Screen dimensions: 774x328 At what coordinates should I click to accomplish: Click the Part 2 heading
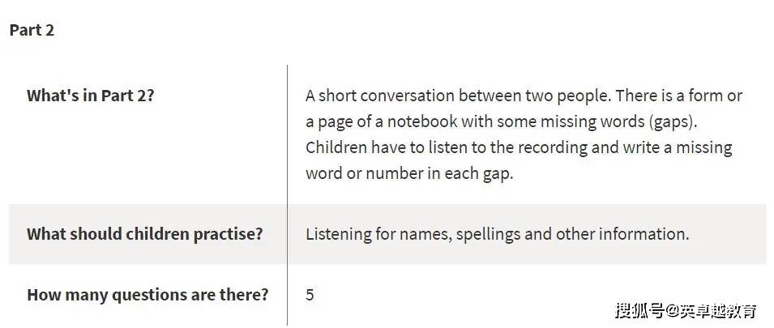pos(32,31)
